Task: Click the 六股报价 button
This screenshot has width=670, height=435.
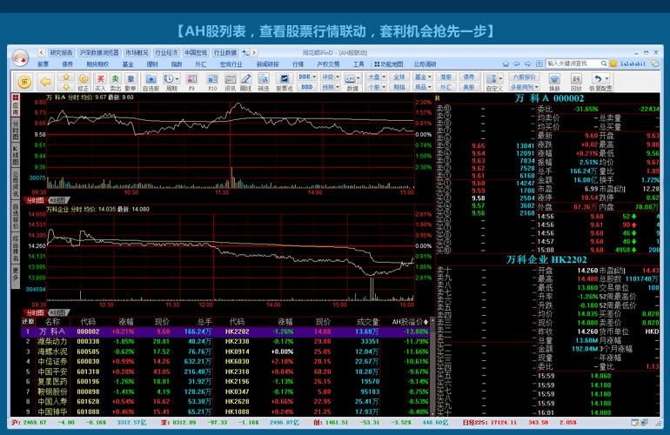Action: 523,77
